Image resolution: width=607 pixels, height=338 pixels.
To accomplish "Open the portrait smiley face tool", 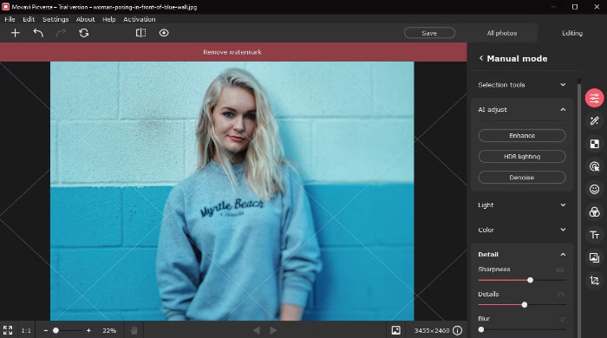I will click(594, 189).
